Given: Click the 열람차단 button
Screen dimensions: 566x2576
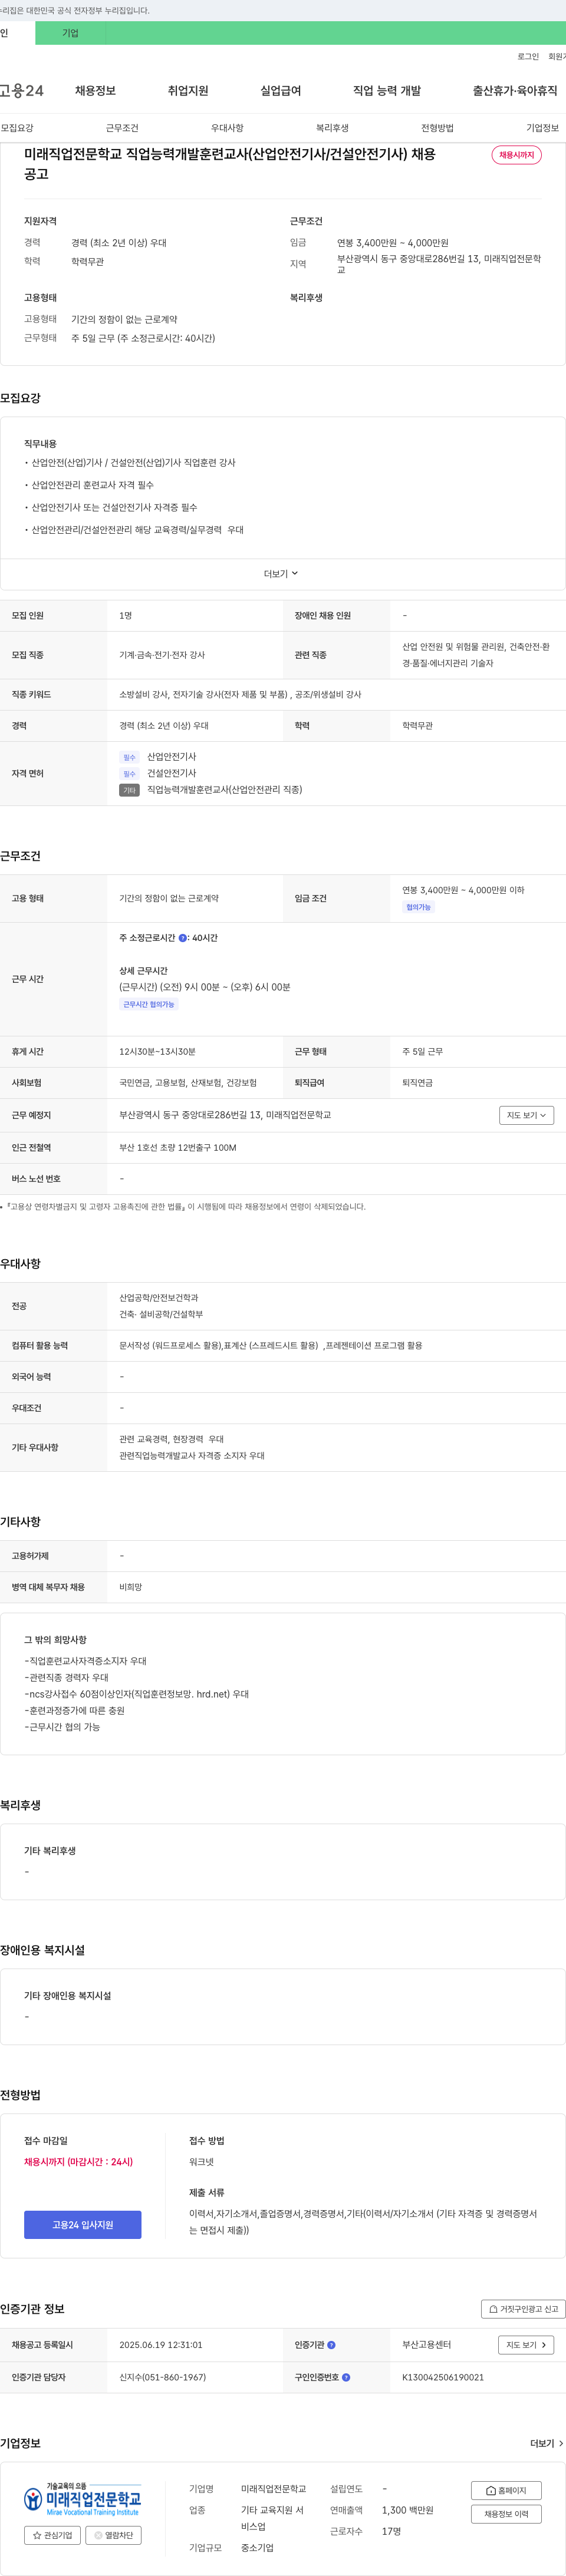Looking at the screenshot, I should pos(113,2535).
